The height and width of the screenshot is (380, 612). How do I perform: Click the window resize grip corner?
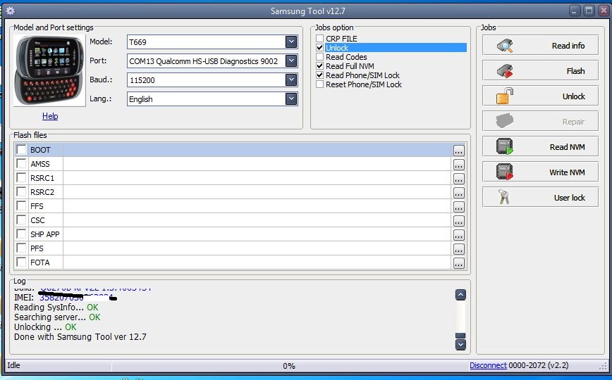[x=603, y=367]
